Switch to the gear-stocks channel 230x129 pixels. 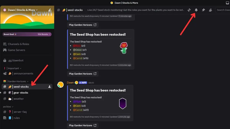click(21, 93)
